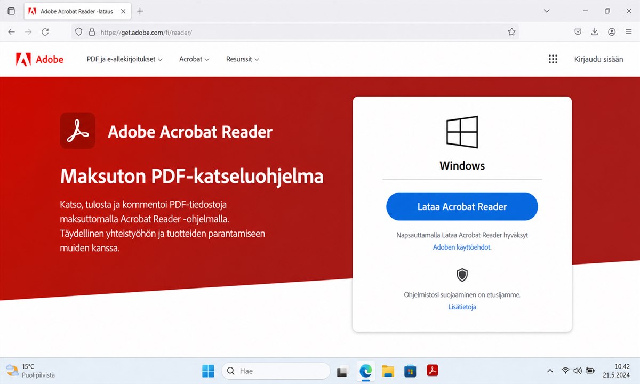Open the Lisätietoja link
The image size is (640, 384).
click(x=462, y=307)
